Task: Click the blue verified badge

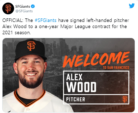Action: pyautogui.click(x=33, y=6)
